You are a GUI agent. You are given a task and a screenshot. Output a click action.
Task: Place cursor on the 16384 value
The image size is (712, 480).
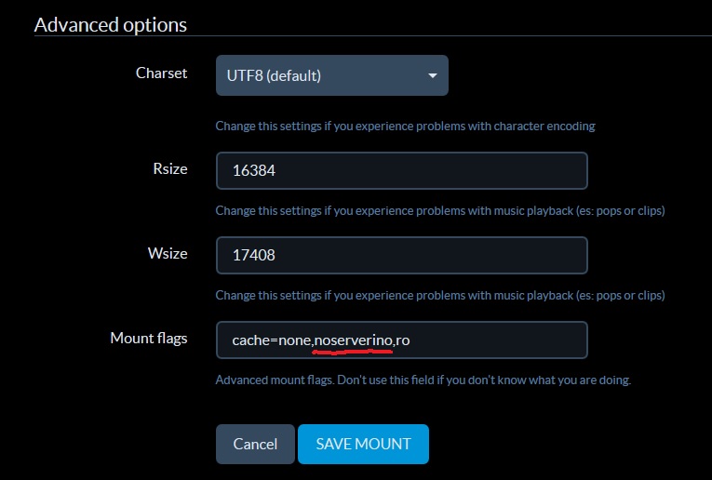tap(254, 170)
